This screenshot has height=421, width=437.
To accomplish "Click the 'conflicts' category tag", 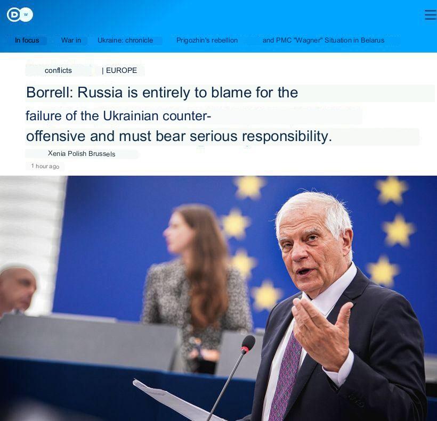I will pyautogui.click(x=58, y=70).
